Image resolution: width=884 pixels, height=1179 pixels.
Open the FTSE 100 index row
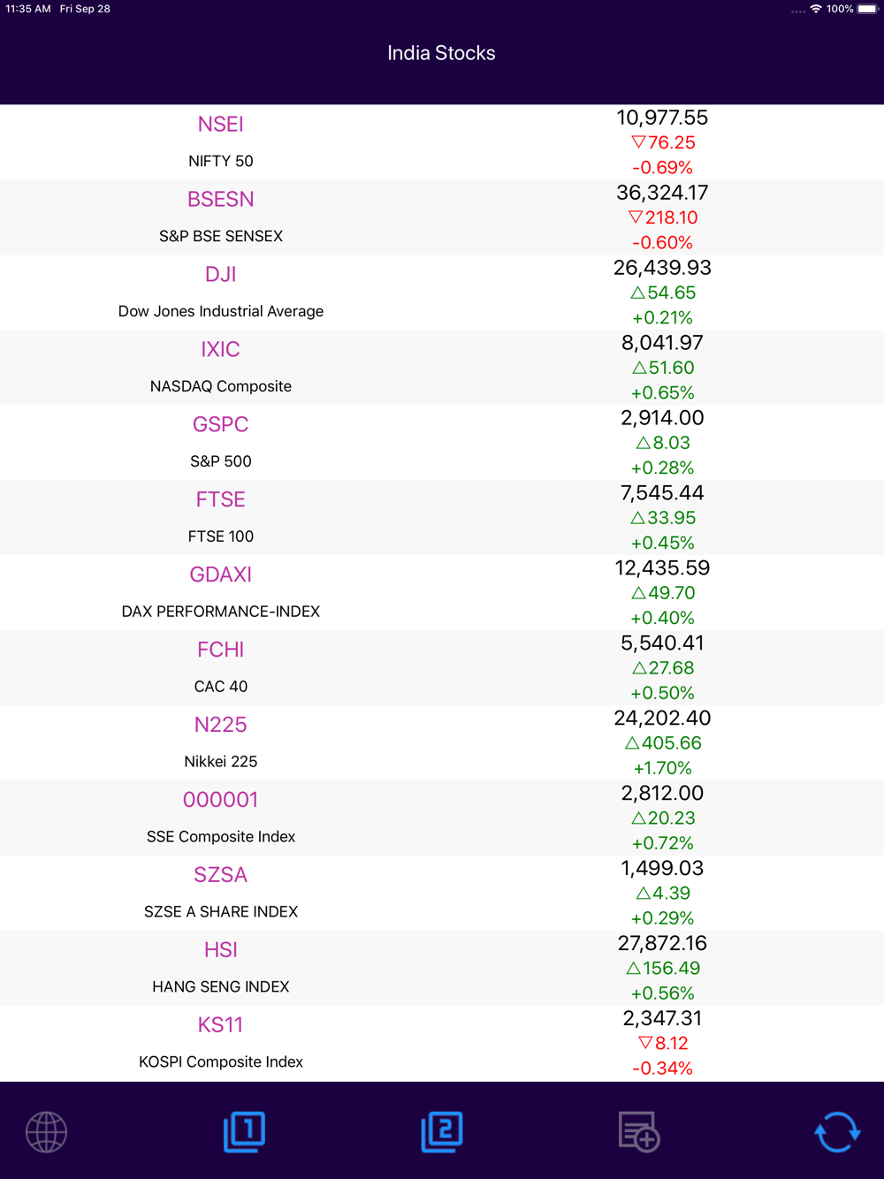click(441, 518)
